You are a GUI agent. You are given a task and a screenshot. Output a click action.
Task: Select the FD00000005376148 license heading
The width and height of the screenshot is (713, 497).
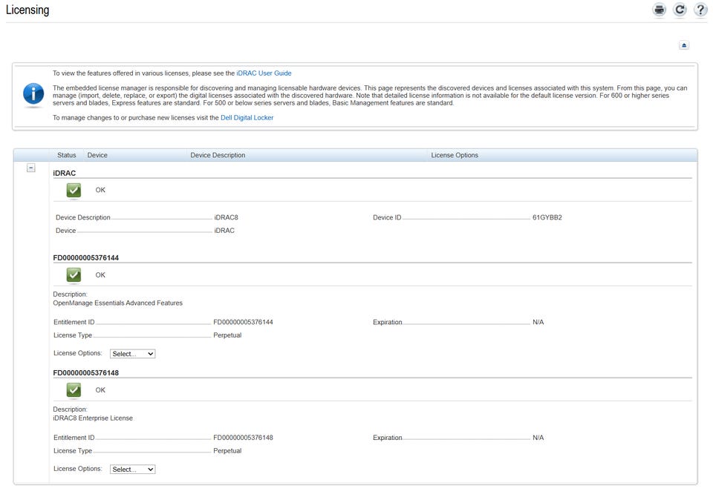click(x=86, y=373)
